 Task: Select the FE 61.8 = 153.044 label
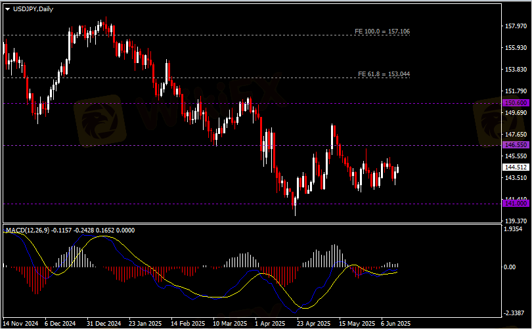pyautogui.click(x=384, y=74)
